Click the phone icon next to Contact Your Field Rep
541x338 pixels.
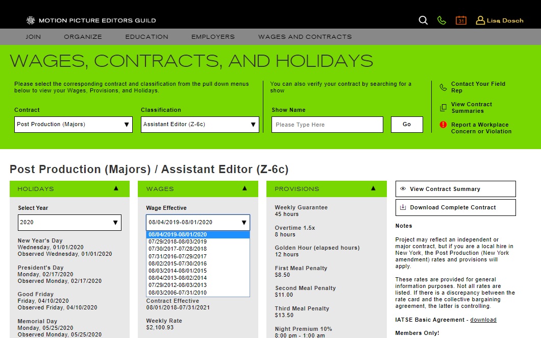coord(444,87)
